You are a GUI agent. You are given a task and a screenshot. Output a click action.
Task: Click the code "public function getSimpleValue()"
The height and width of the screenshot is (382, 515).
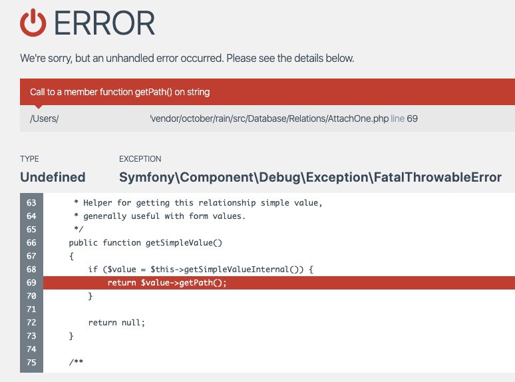[x=146, y=243]
